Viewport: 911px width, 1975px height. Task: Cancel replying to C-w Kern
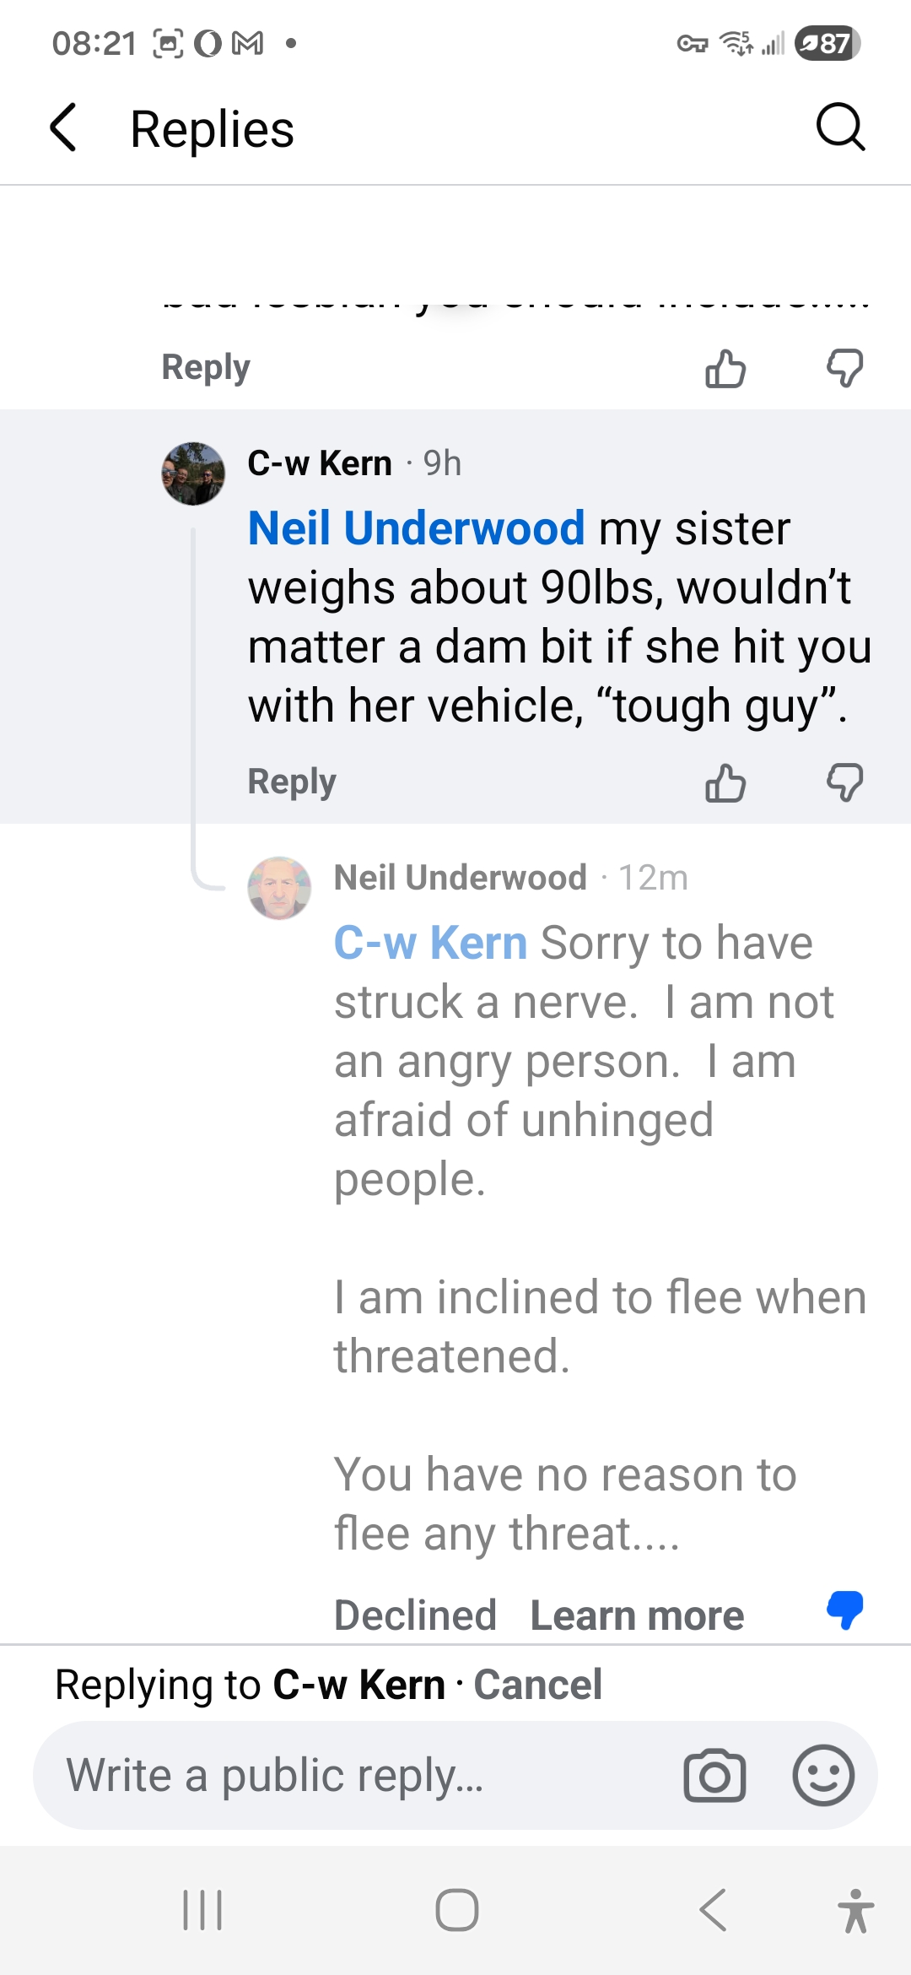point(538,1685)
